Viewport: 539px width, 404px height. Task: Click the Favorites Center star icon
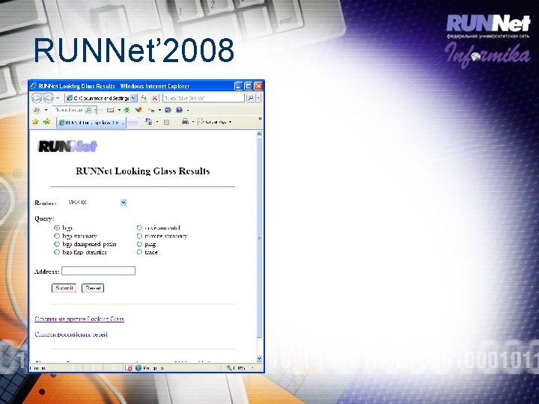tap(35, 122)
